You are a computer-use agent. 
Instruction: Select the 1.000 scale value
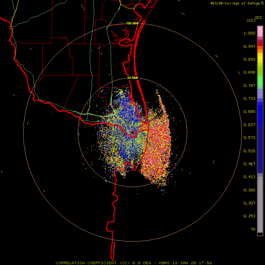tap(249, 33)
